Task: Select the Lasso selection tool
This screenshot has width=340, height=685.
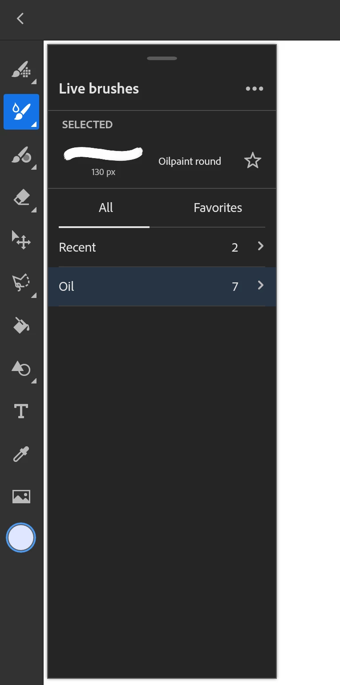Action: click(21, 283)
